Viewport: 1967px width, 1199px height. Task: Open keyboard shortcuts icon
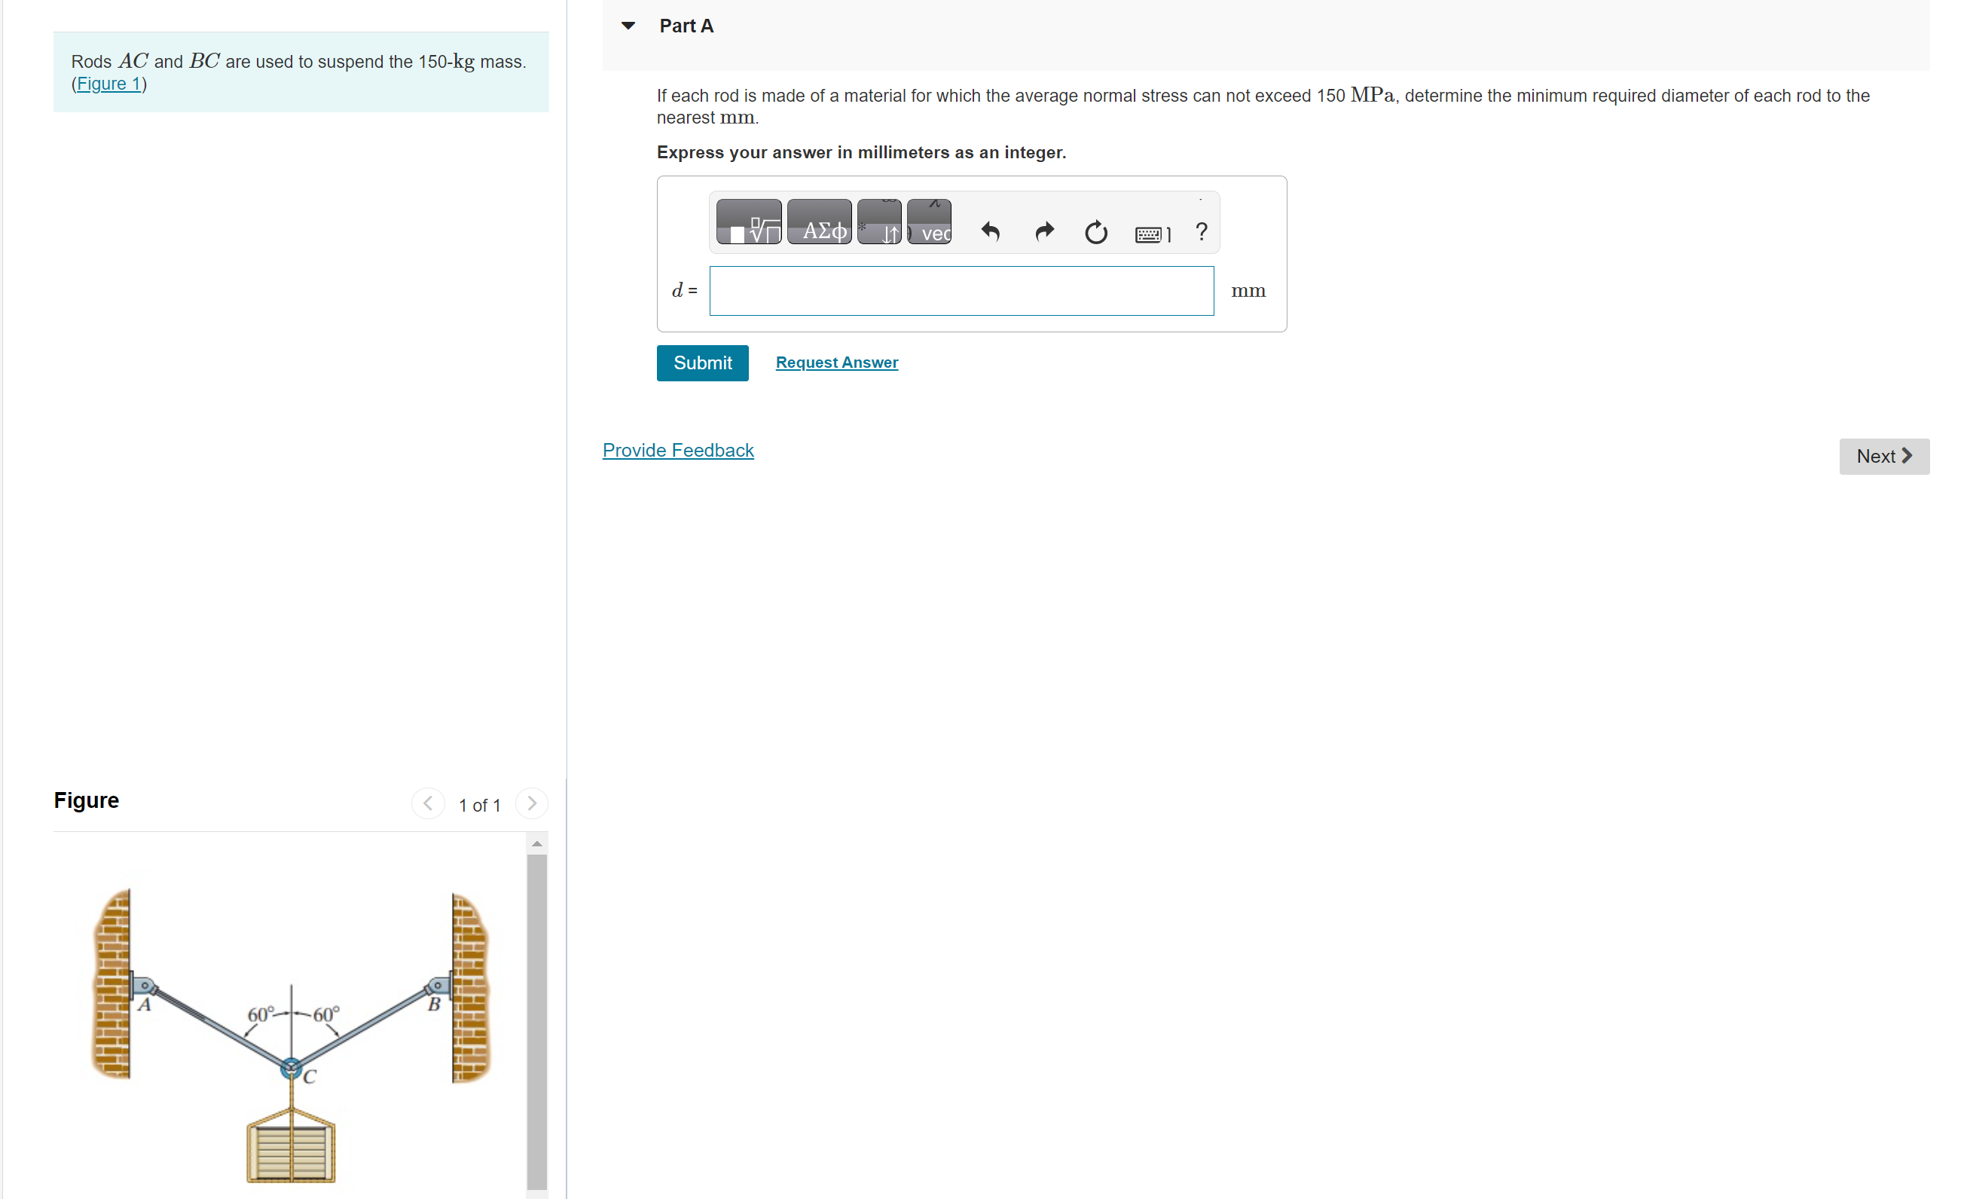tap(1151, 234)
